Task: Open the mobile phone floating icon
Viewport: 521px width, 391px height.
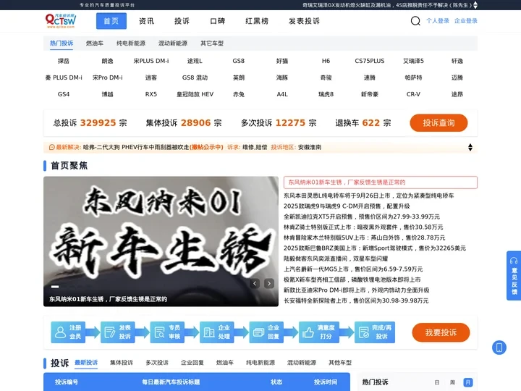Action: click(x=499, y=348)
